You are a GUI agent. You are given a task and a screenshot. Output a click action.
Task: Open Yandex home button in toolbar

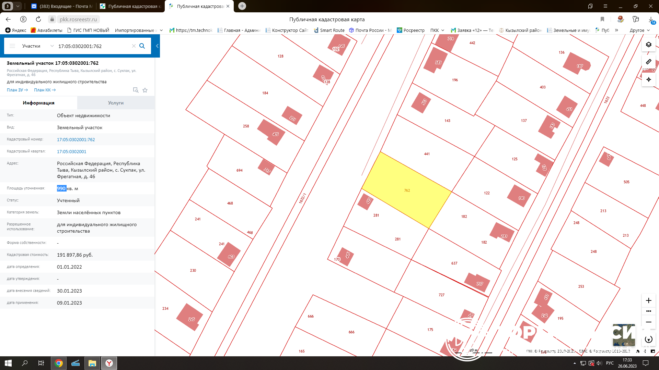[23, 19]
